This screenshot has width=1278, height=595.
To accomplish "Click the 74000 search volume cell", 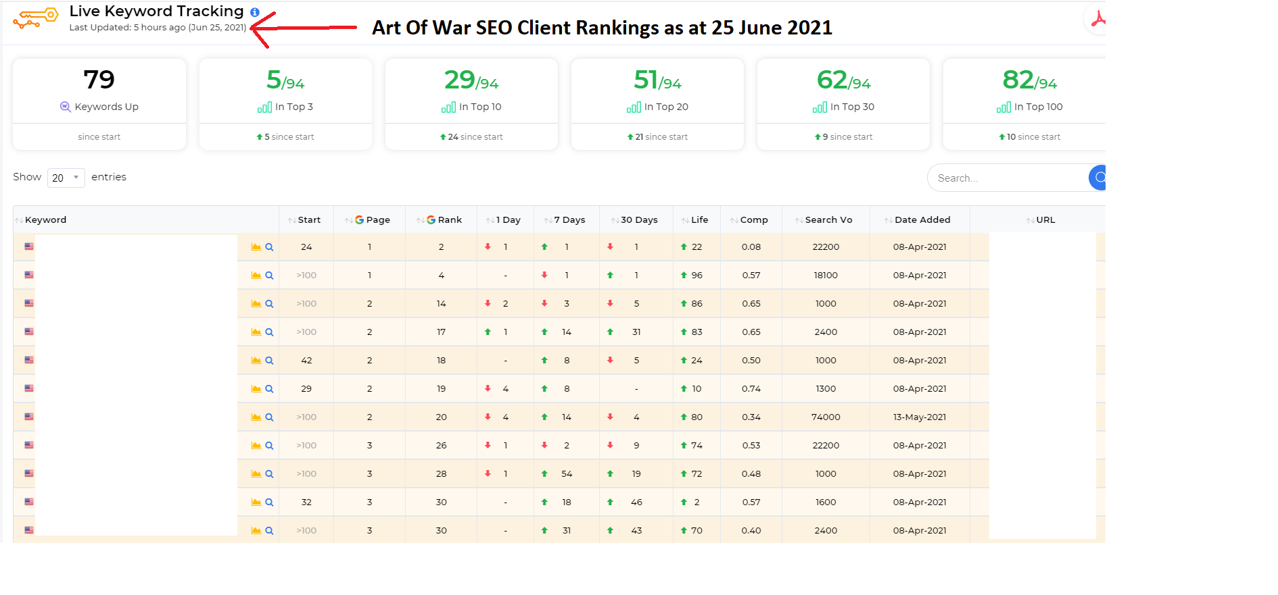I will point(826,417).
